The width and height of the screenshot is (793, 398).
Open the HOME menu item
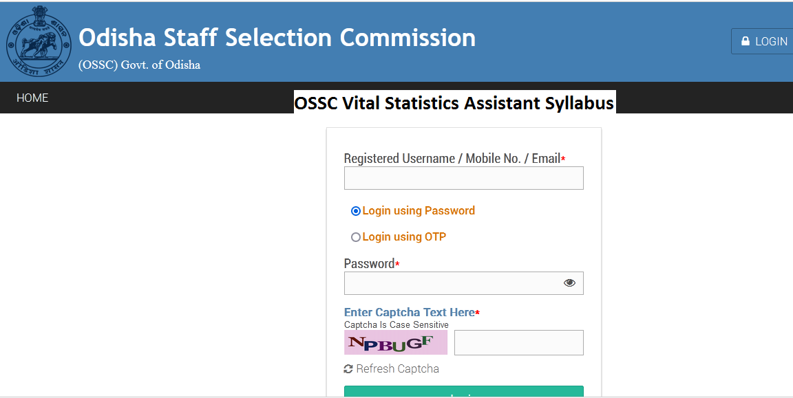pyautogui.click(x=32, y=98)
